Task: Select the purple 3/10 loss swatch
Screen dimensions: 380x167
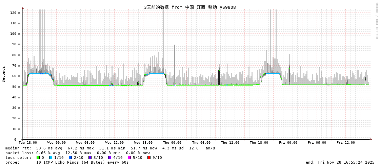Action: pyautogui.click(x=90, y=158)
